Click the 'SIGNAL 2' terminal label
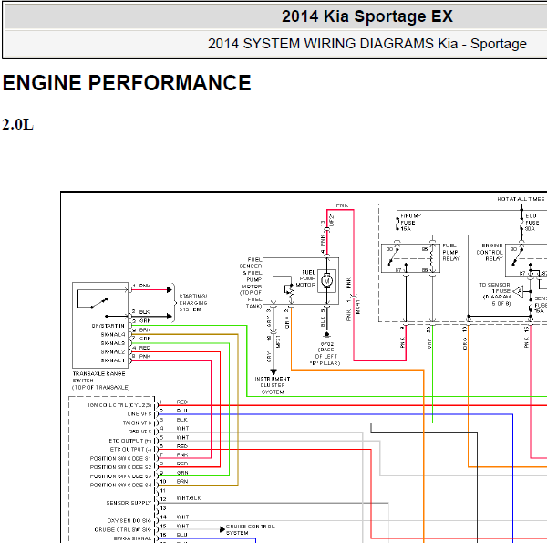This screenshot has height=543, width=547. [x=113, y=352]
